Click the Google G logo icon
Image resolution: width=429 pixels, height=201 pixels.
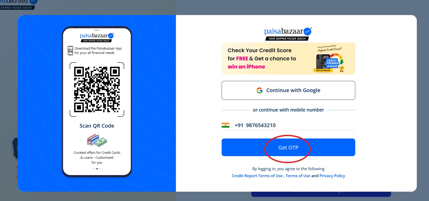pos(259,90)
